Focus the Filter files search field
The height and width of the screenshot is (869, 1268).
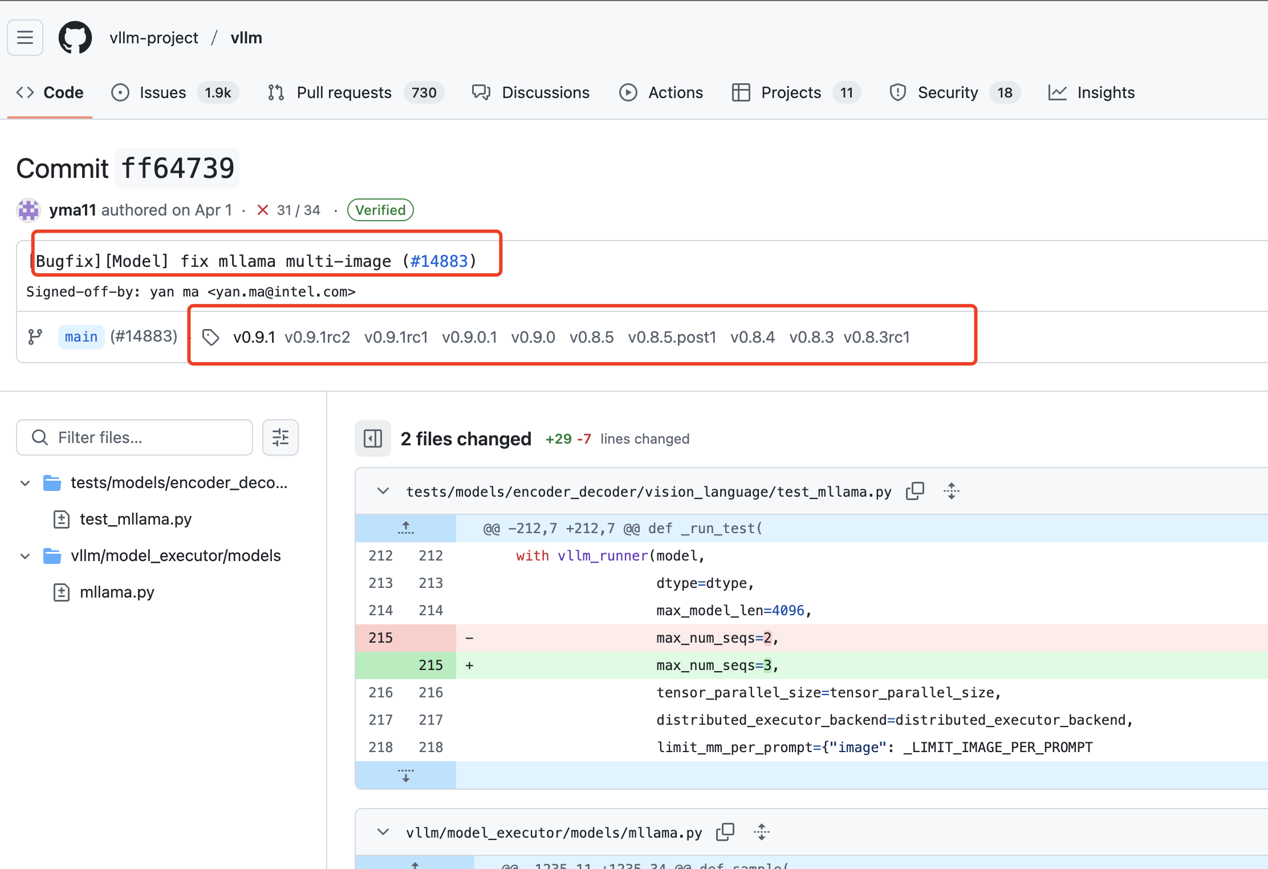[135, 437]
